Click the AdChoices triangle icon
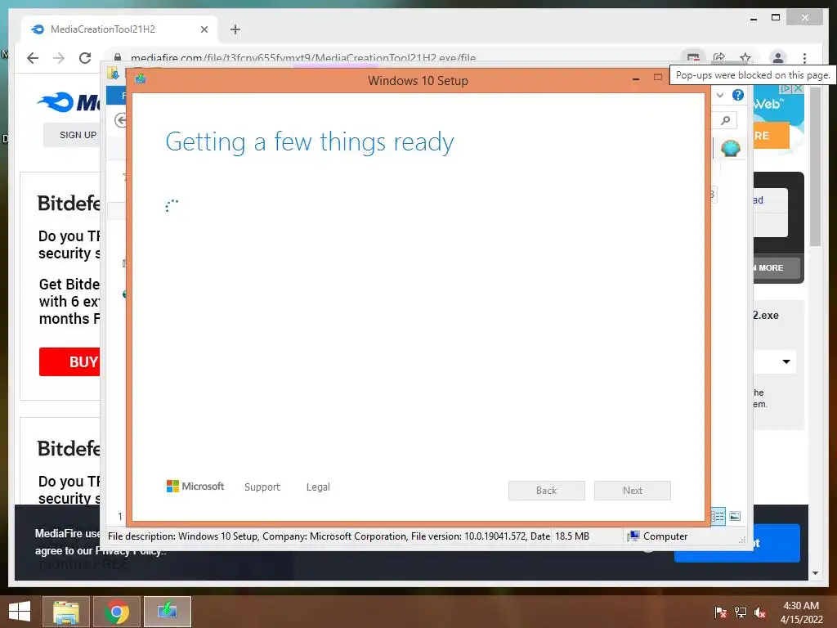The width and height of the screenshot is (837, 628). pos(786,88)
